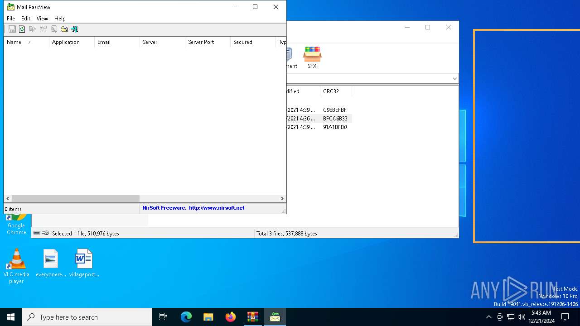Select the everyonere... image file icon
Image resolution: width=580 pixels, height=326 pixels.
click(x=51, y=263)
